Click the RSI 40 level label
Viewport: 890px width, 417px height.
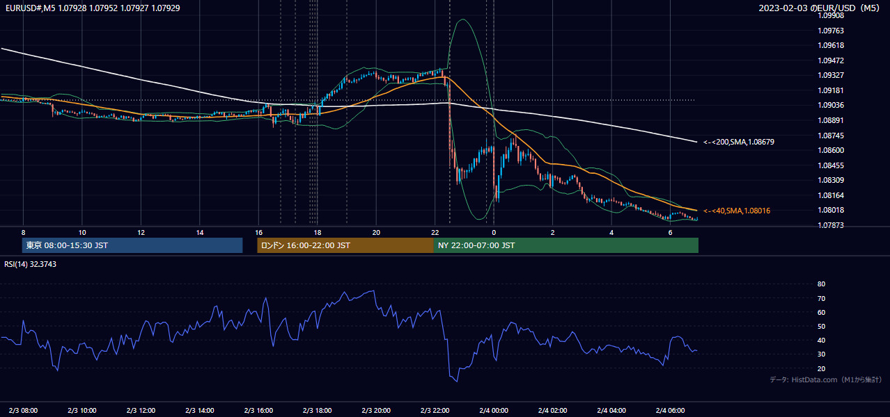(821, 341)
